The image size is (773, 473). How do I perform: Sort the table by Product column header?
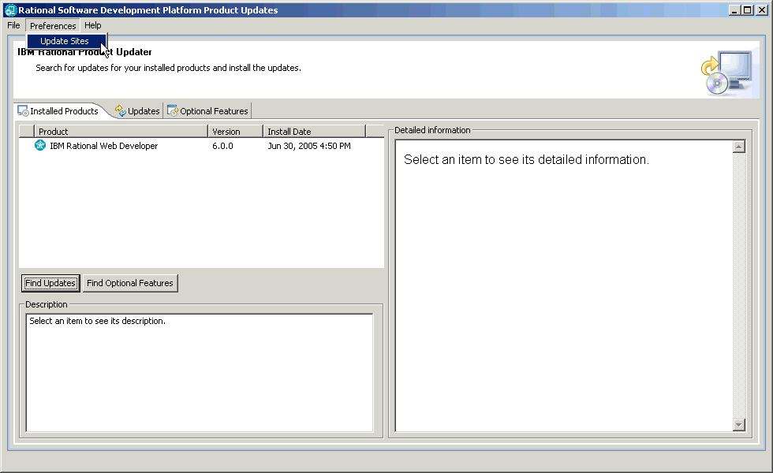[121, 132]
